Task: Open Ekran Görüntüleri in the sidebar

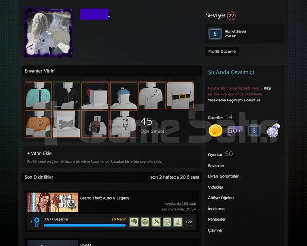Action: point(224,176)
